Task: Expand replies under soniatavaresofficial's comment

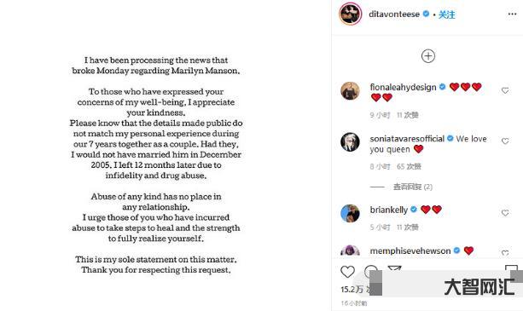Action: pyautogui.click(x=413, y=187)
